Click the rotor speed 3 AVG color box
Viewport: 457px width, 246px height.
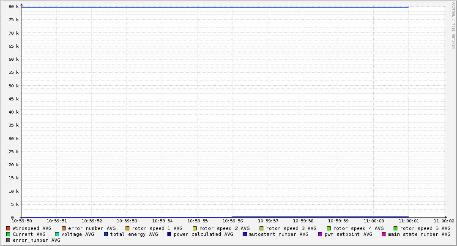(262, 228)
